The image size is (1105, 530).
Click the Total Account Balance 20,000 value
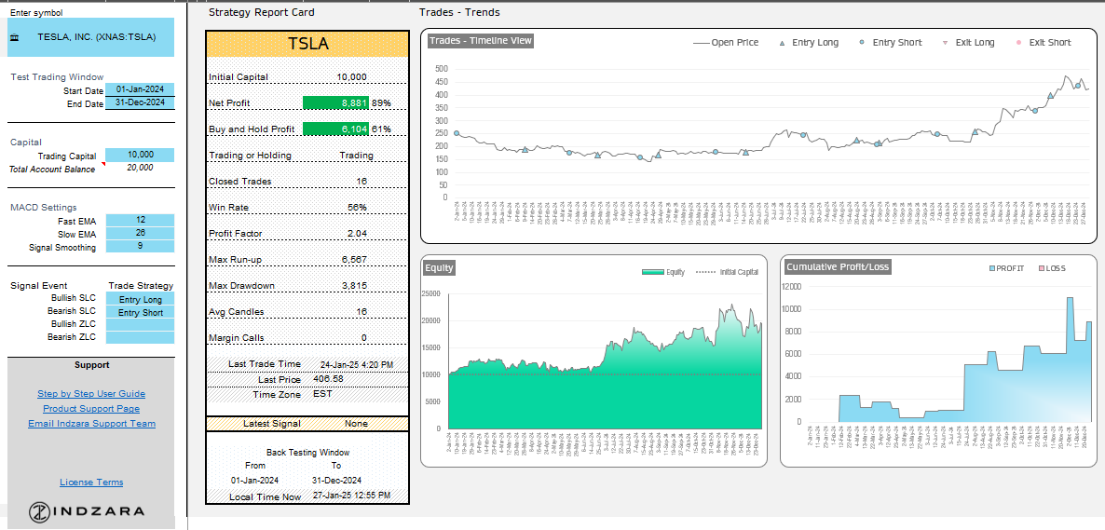coord(140,168)
